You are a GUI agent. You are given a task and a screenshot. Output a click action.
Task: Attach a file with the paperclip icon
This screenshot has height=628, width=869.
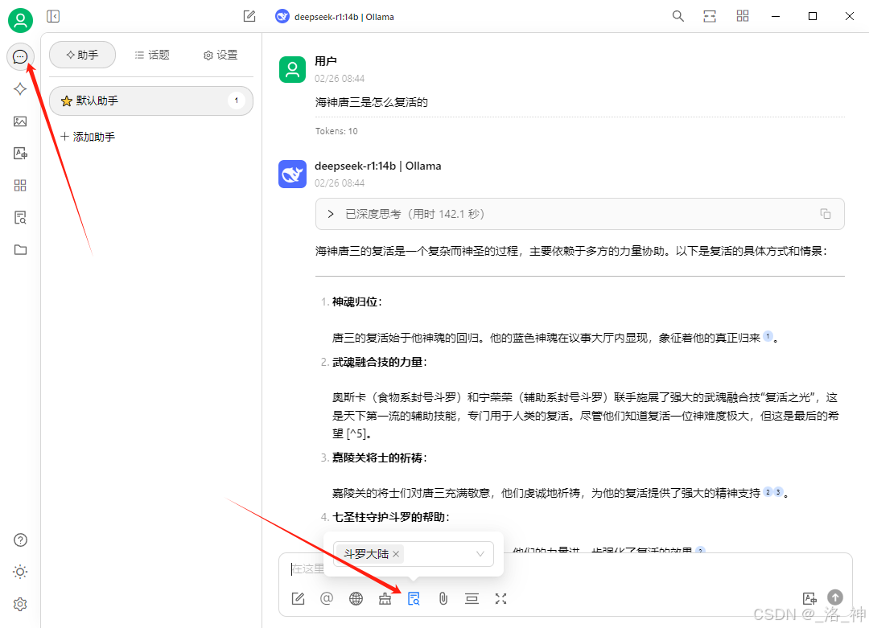point(443,598)
